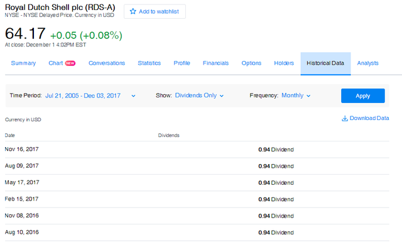
Task: Click the At close: December 1 timestamp
Action: (x=45, y=45)
